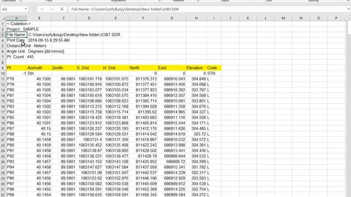
Task: Click the yellow 'Azimuth' header cell
Action: [x=39, y=68]
